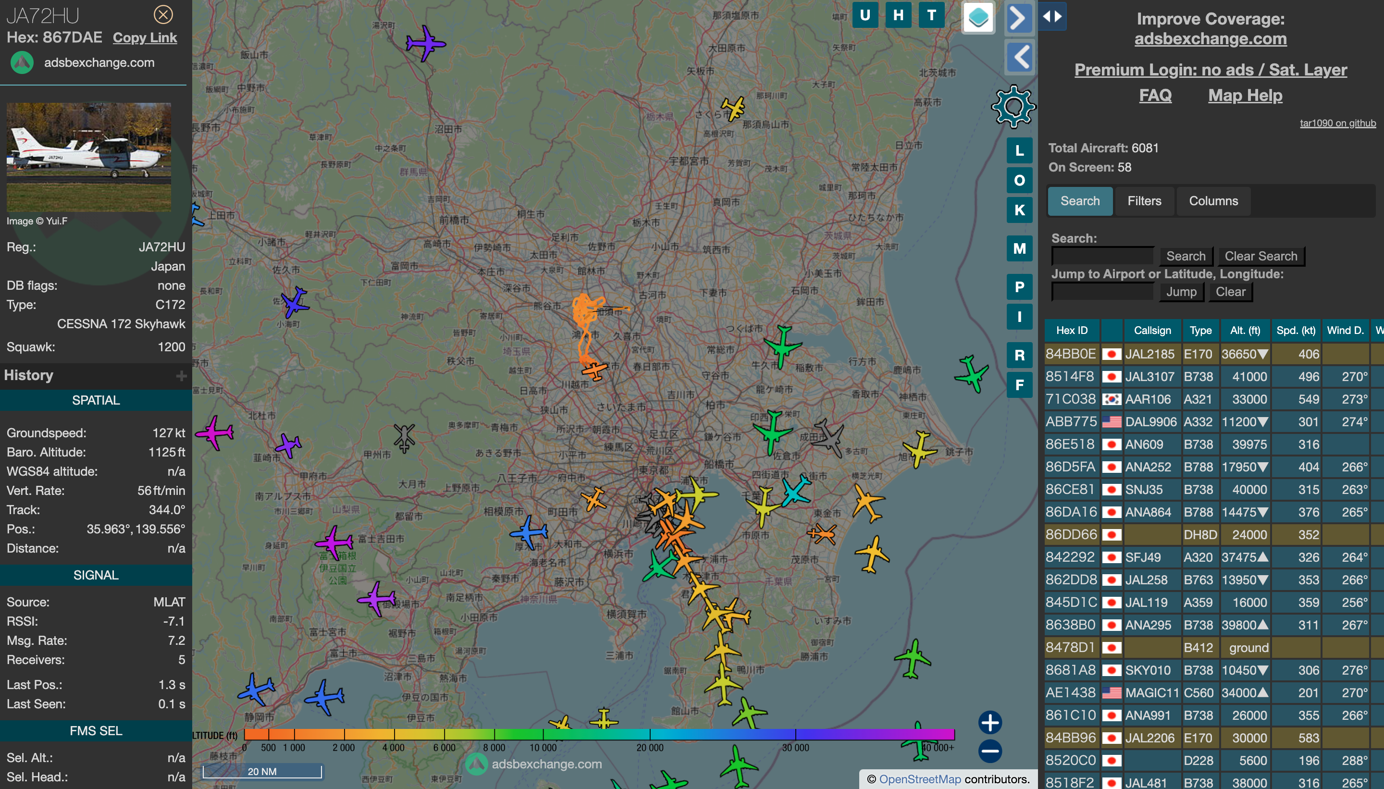Toggle the R map button
1384x789 pixels.
[1019, 356]
